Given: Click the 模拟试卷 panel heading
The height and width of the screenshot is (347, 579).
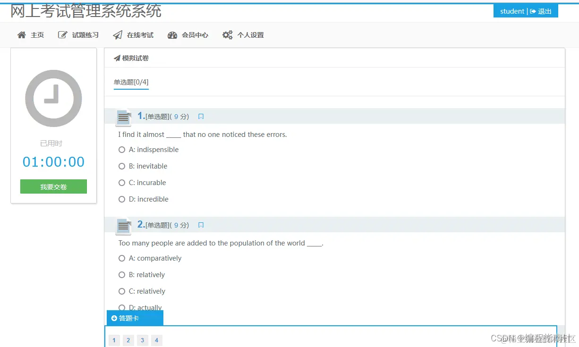Looking at the screenshot, I should pos(136,58).
